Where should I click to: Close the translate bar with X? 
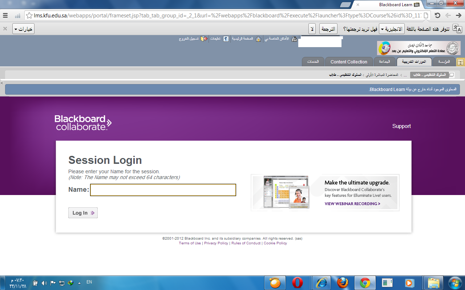click(x=5, y=29)
